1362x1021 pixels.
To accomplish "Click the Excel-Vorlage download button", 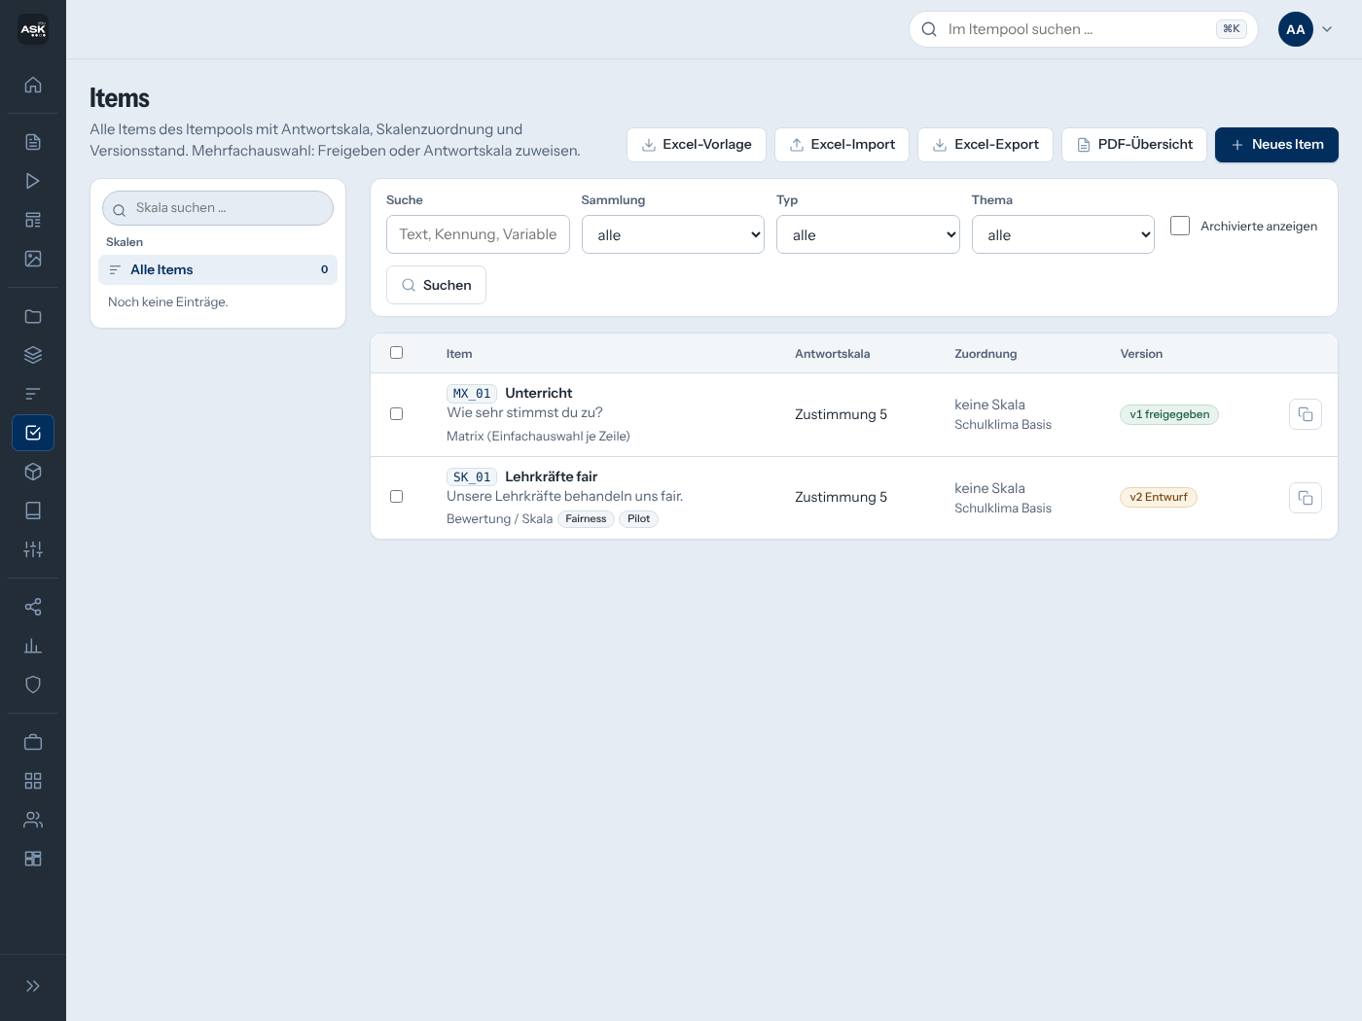I will (697, 145).
